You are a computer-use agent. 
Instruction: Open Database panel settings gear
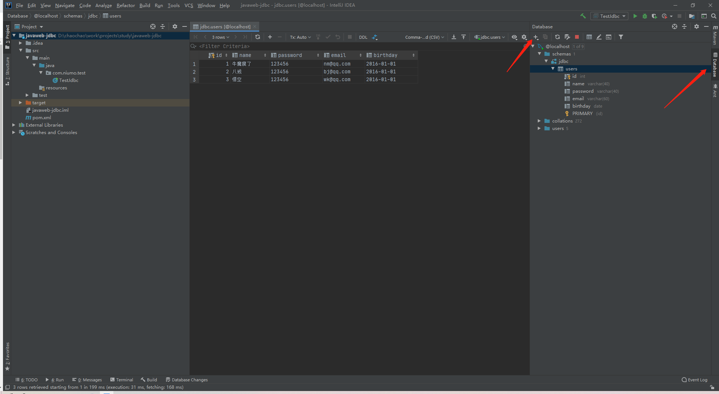click(697, 26)
